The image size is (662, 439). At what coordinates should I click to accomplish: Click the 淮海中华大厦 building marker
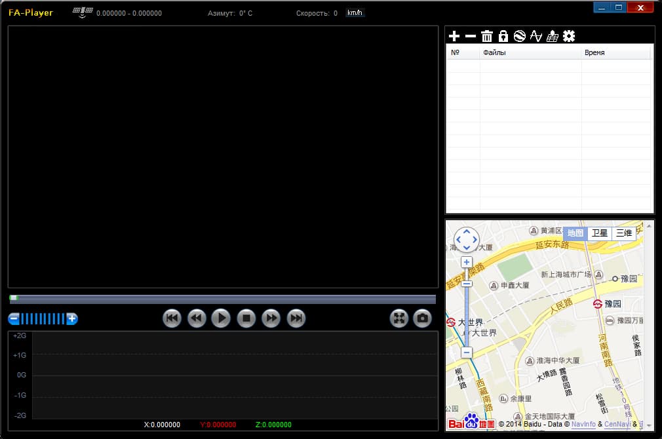pos(530,361)
